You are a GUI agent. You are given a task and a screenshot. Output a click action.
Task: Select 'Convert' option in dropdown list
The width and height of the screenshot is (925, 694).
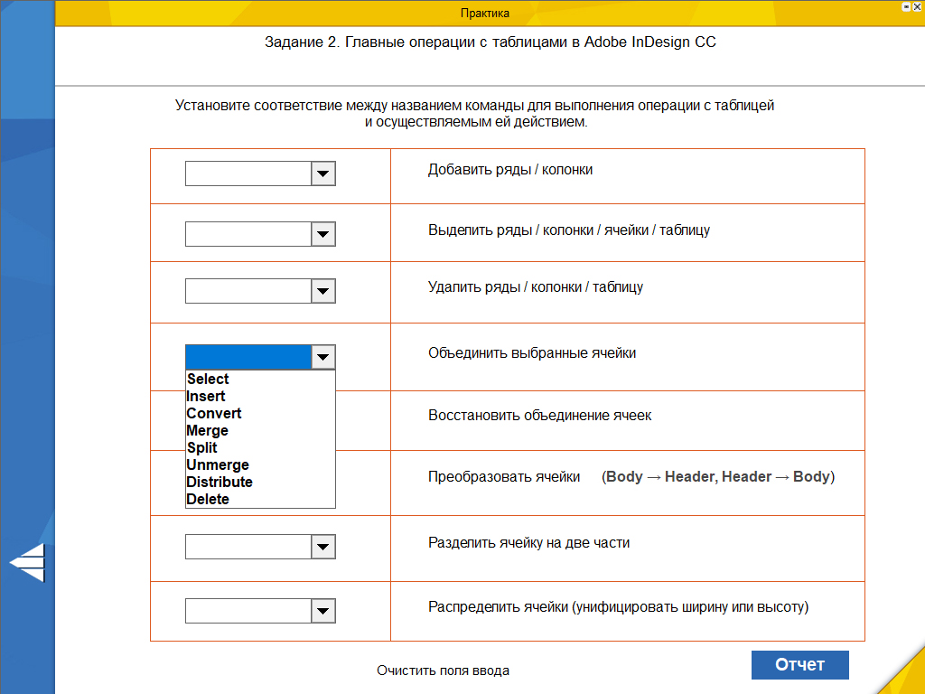214,414
